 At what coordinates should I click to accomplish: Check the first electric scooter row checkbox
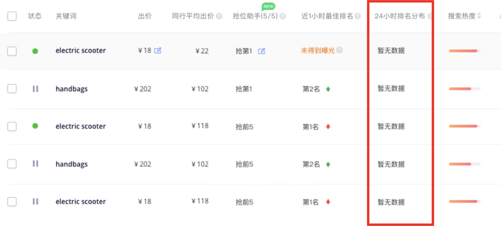[x=12, y=51]
